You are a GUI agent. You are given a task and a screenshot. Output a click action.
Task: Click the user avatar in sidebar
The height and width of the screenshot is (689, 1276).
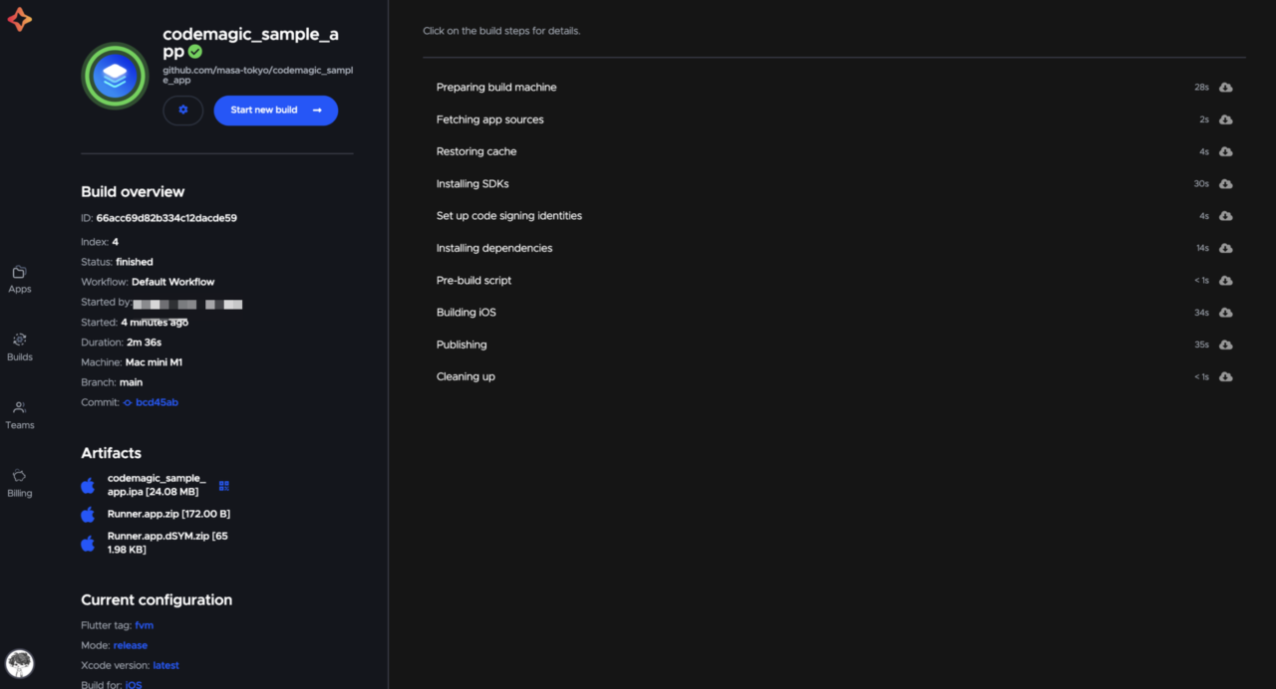pyautogui.click(x=20, y=663)
